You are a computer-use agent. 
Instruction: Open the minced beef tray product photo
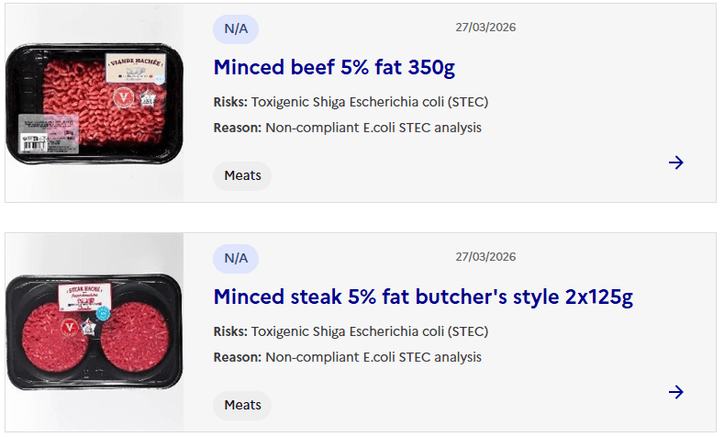coord(94,103)
